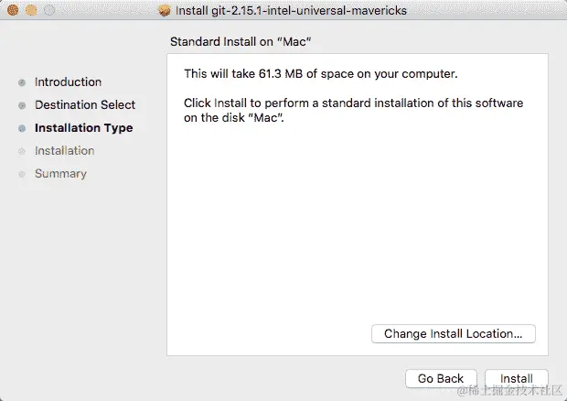567x401 pixels.
Task: Close the git installer window
Action: click(13, 11)
